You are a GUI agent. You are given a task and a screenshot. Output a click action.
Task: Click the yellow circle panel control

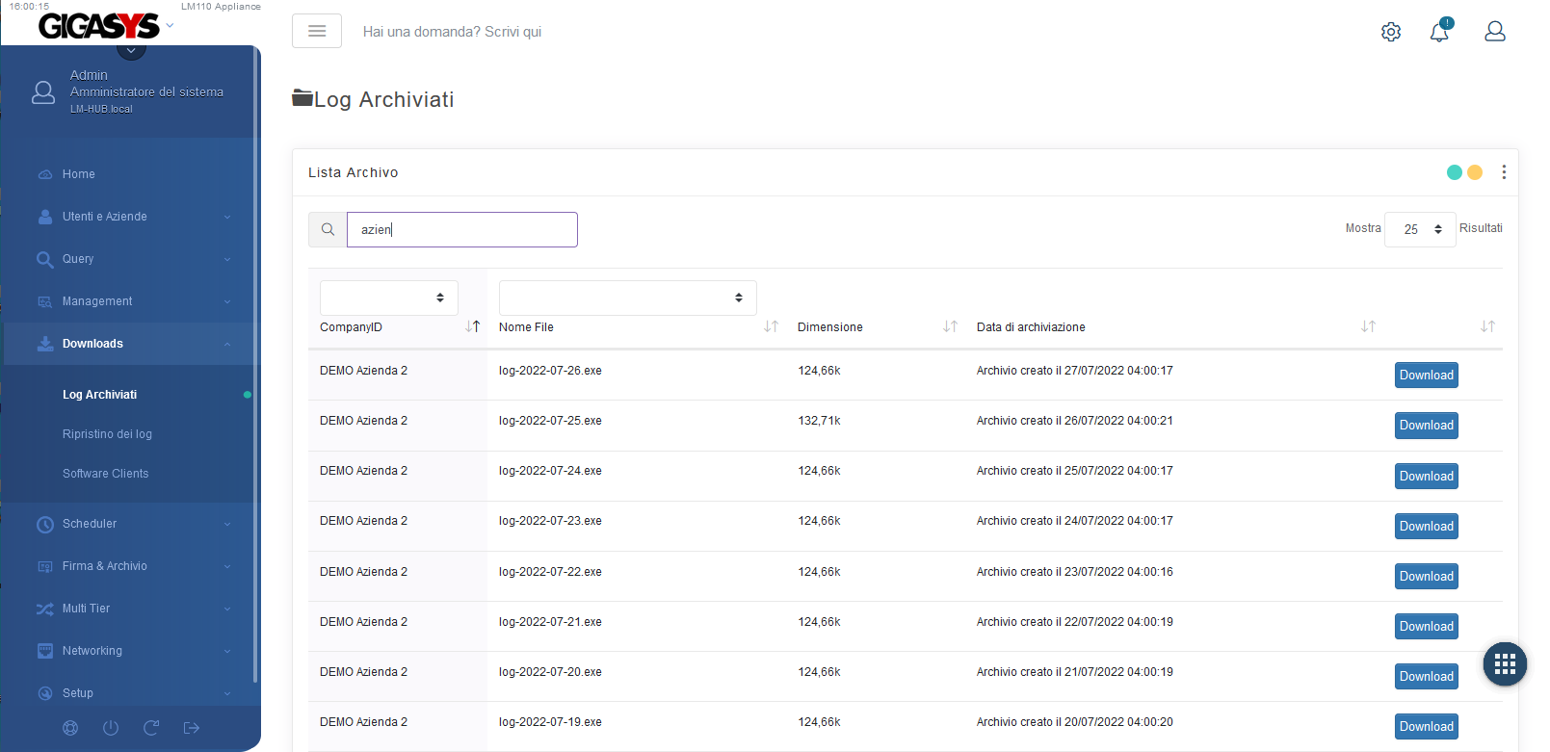[1475, 172]
